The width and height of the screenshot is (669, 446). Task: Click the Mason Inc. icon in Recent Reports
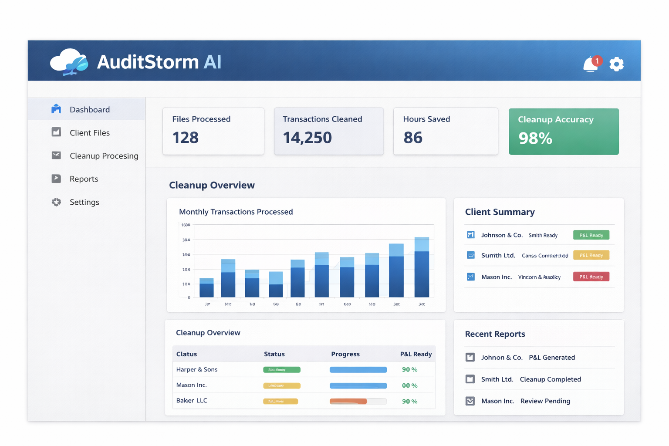click(470, 401)
